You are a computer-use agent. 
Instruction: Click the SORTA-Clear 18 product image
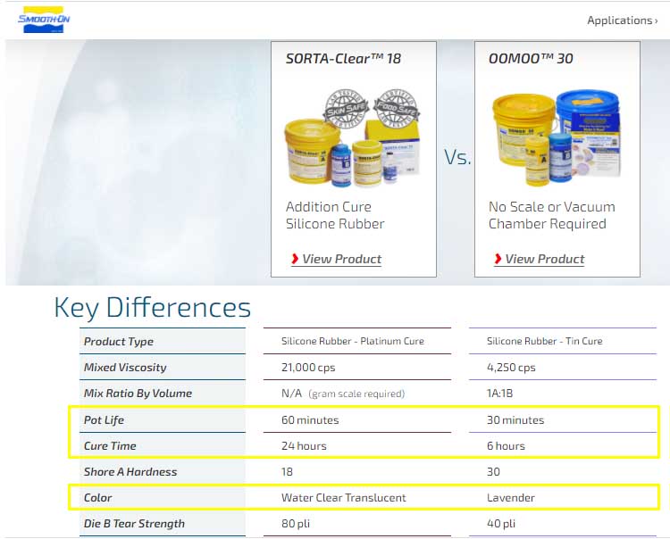coord(353,137)
